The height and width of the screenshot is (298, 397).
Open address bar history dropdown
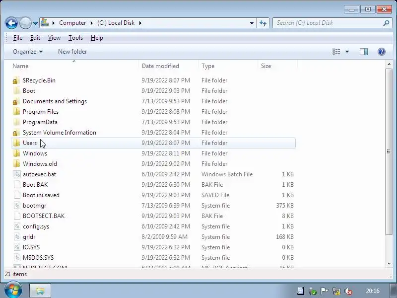click(x=252, y=23)
